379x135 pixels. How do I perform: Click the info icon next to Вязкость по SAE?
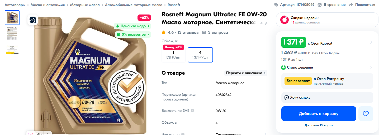tap(192, 110)
